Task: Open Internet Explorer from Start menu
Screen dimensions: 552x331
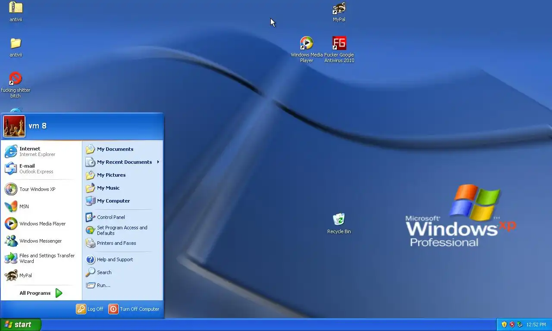Action: pyautogui.click(x=41, y=151)
